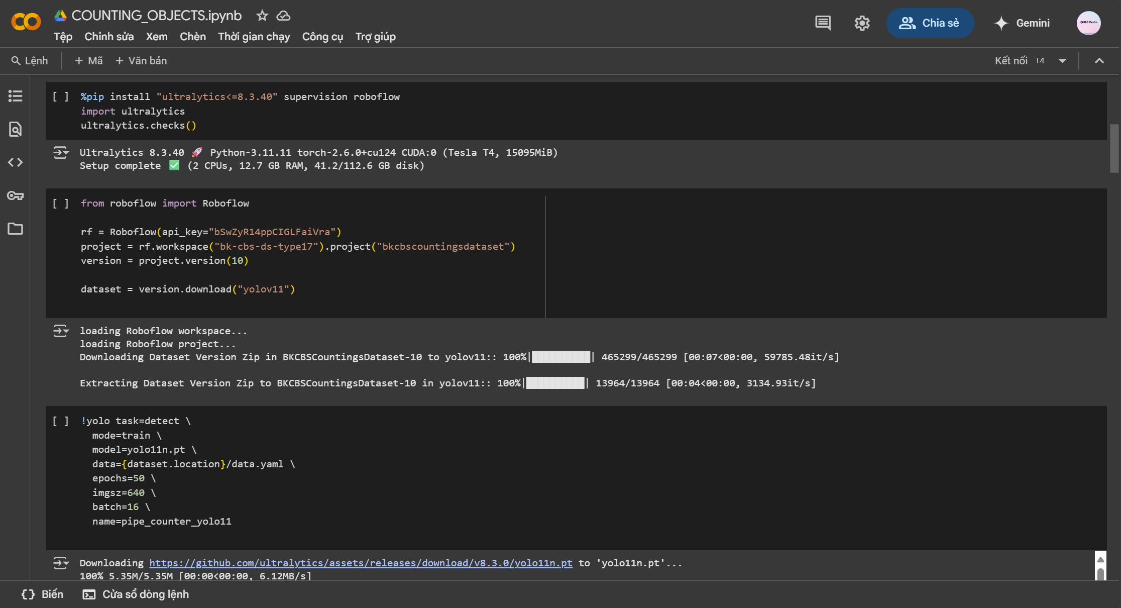Run the pip install ultralytics cell
Screen dimensions: 1121x608
pyautogui.click(x=61, y=96)
